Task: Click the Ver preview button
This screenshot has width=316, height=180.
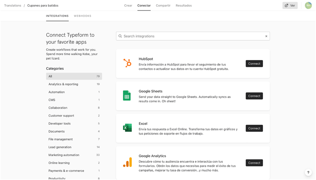Action: click(x=290, y=5)
